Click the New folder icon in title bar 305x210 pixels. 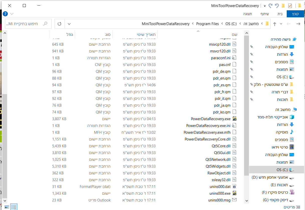pos(283,6)
